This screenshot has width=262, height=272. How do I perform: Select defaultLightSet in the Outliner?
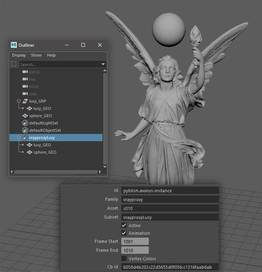56,123
